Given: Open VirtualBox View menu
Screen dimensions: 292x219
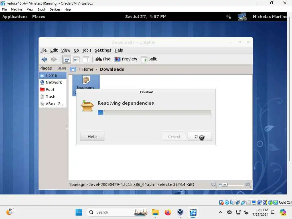Looking at the screenshot, I should [30, 9].
